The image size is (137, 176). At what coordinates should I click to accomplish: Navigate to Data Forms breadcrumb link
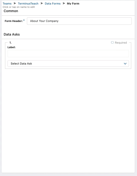[x=53, y=4]
